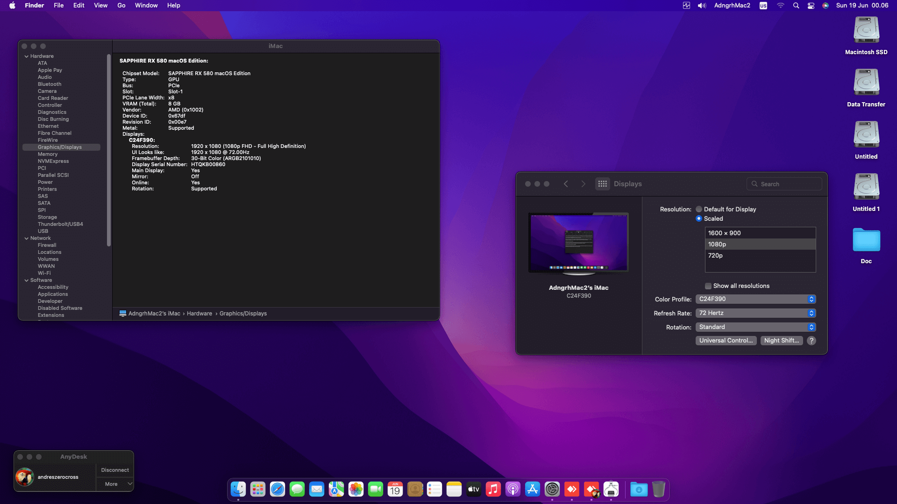Screen dimensions: 897x504
Task: Click the show-all grid icon in Displays
Action: click(602, 184)
